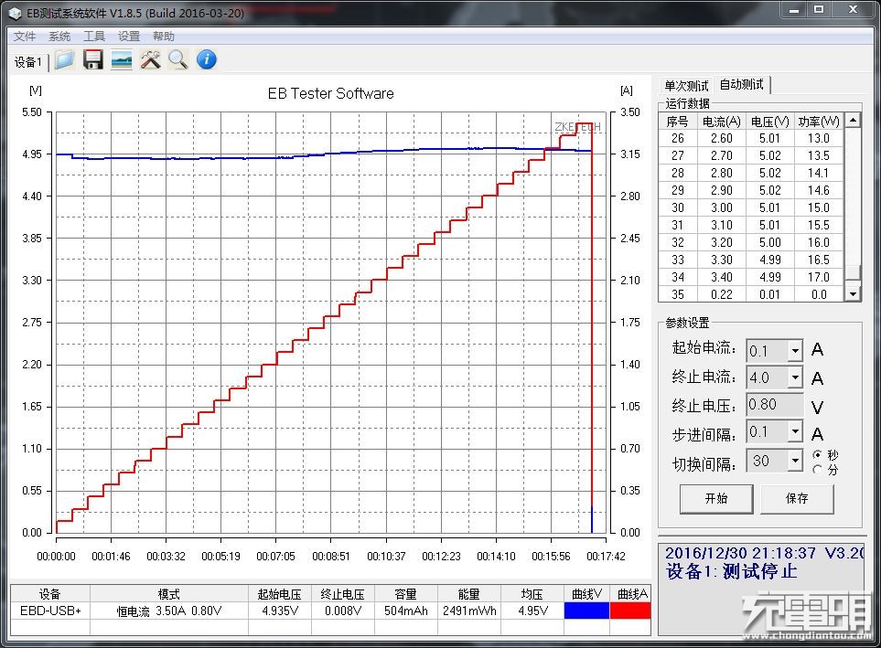This screenshot has width=881, height=648.
Task: Click the floppy disk save icon
Action: tap(92, 60)
